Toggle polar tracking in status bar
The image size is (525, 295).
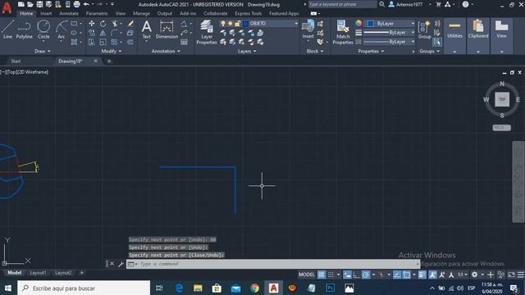(366, 275)
